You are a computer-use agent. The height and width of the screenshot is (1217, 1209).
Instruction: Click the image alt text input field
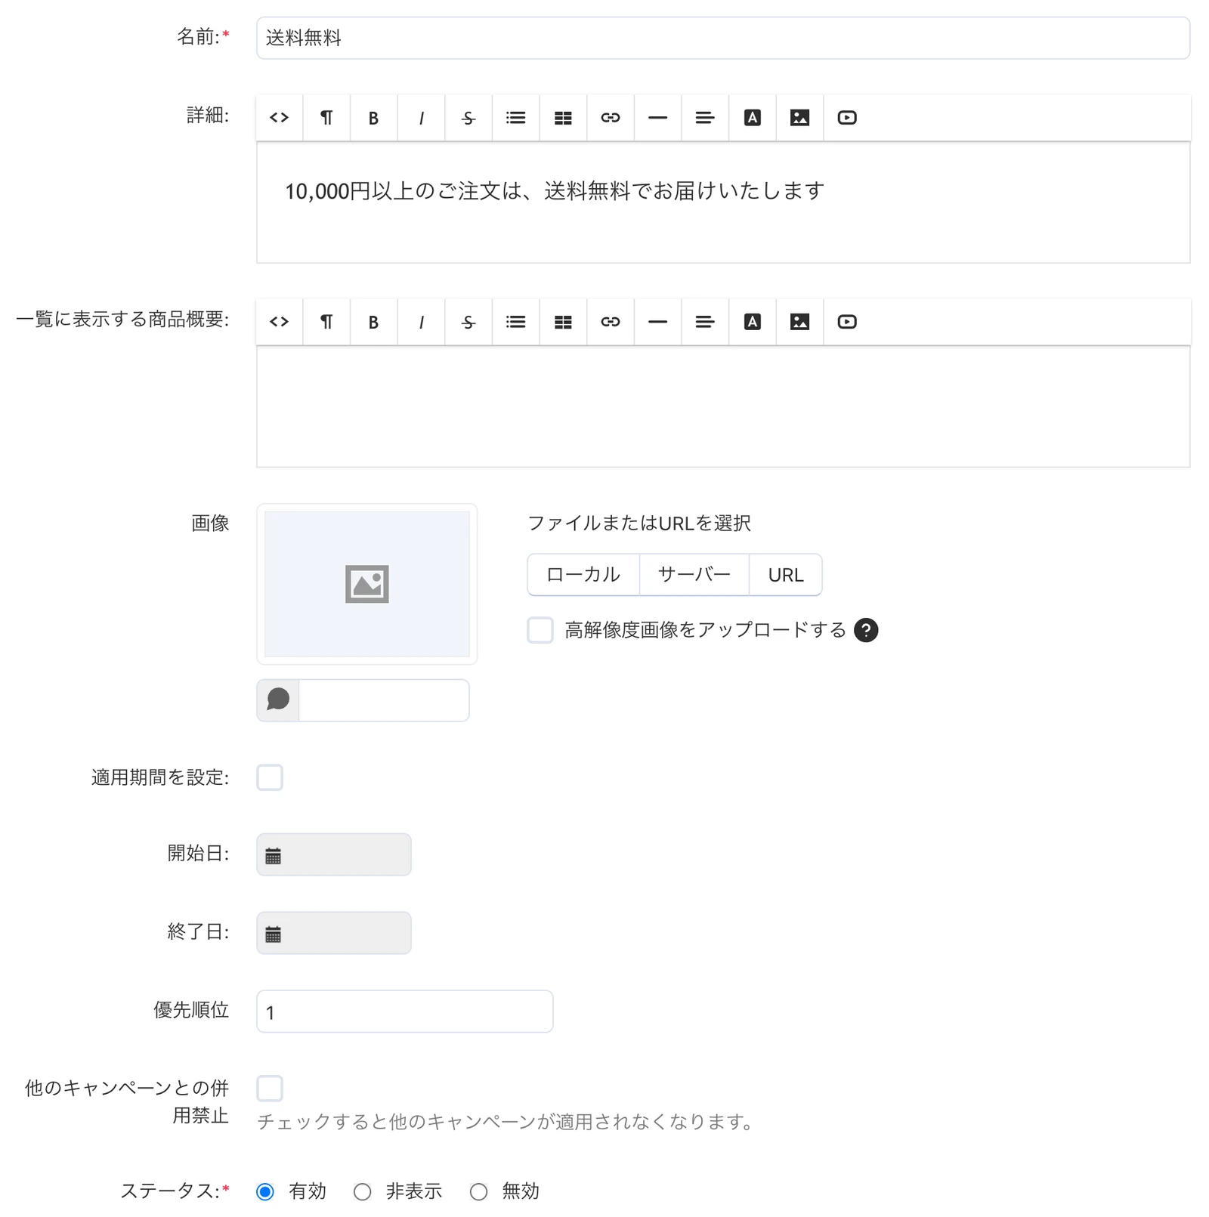coord(384,700)
